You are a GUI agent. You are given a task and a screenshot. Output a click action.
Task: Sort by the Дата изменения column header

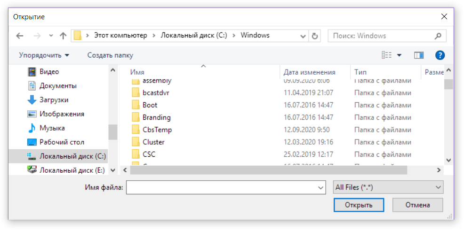point(309,72)
